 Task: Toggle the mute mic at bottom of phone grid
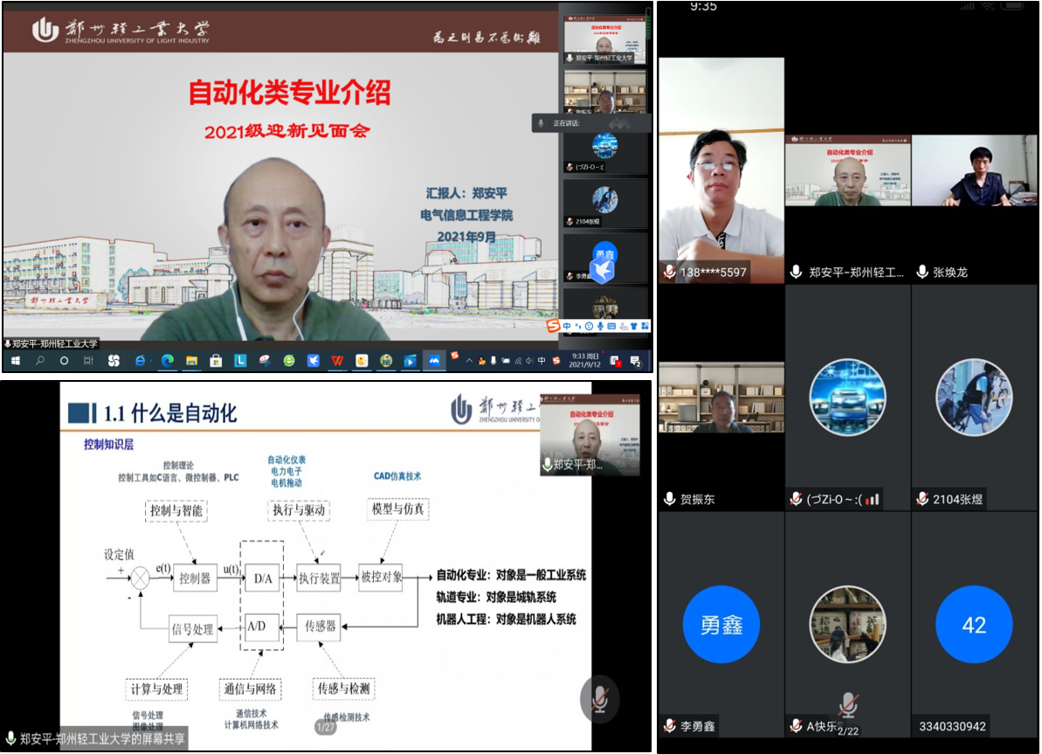tap(847, 704)
